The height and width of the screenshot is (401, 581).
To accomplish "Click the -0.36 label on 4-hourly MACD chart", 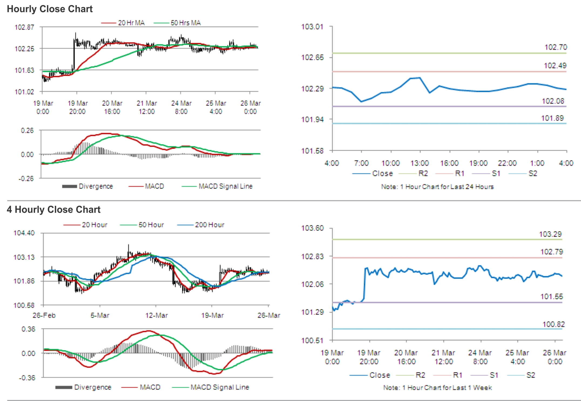I will pyautogui.click(x=27, y=378).
